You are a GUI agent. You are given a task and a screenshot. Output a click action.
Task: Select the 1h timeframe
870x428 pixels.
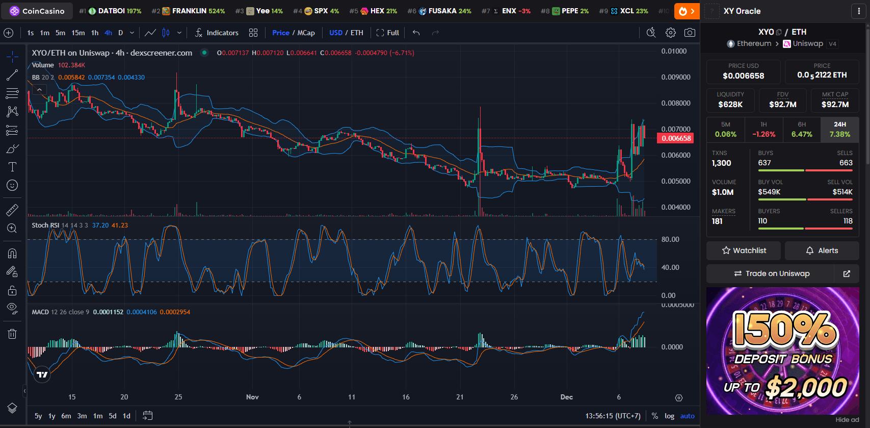95,33
